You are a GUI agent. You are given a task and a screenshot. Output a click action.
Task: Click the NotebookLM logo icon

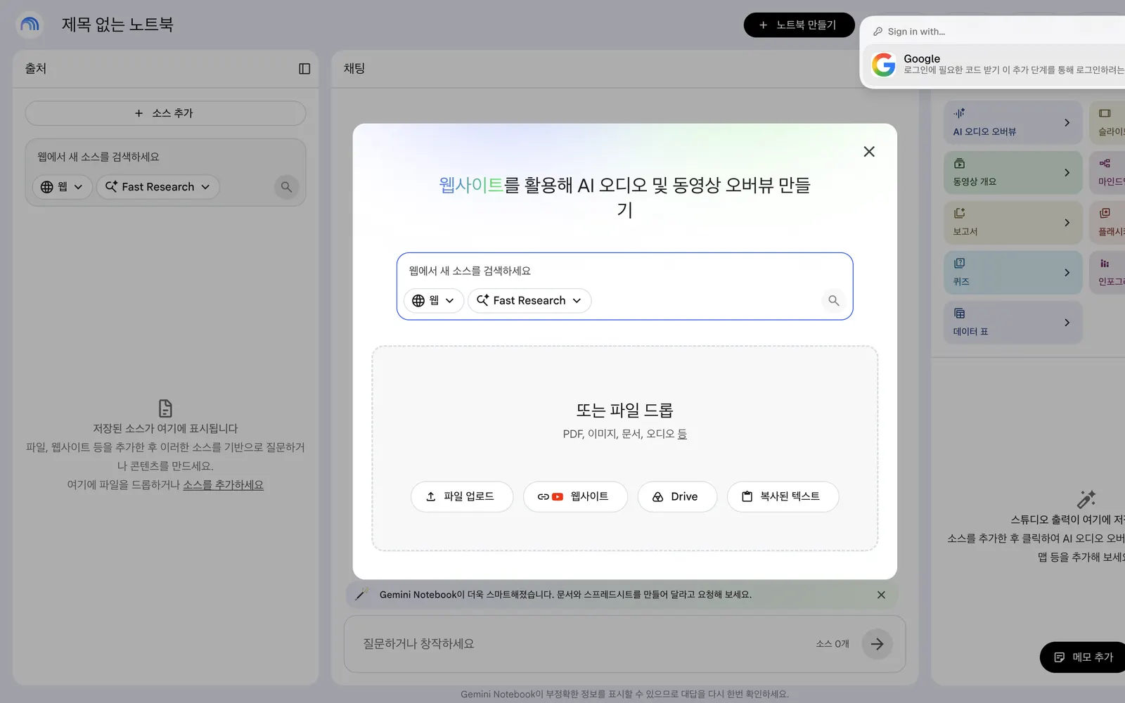[30, 25]
